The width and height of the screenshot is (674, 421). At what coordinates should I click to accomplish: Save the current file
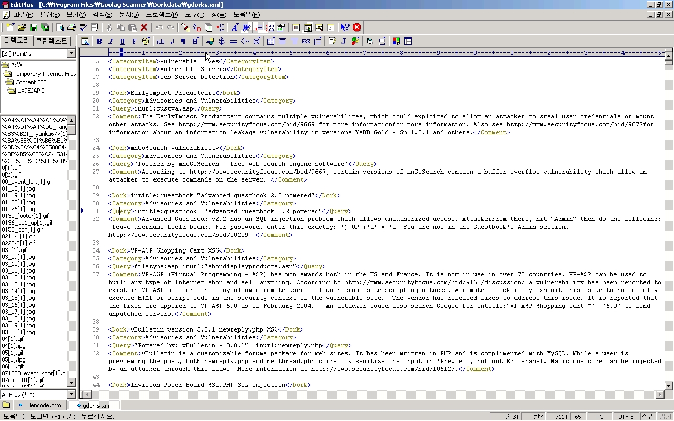[x=33, y=27]
